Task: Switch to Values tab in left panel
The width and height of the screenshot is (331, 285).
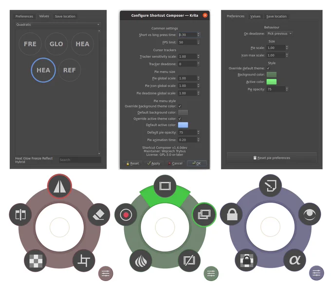Action: coord(44,16)
